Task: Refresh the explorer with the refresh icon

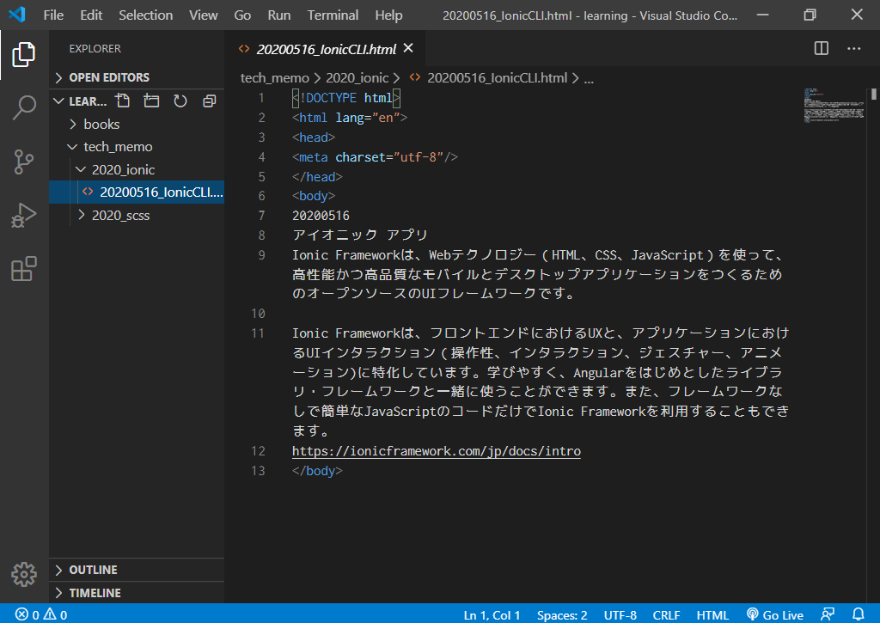Action: 180,101
